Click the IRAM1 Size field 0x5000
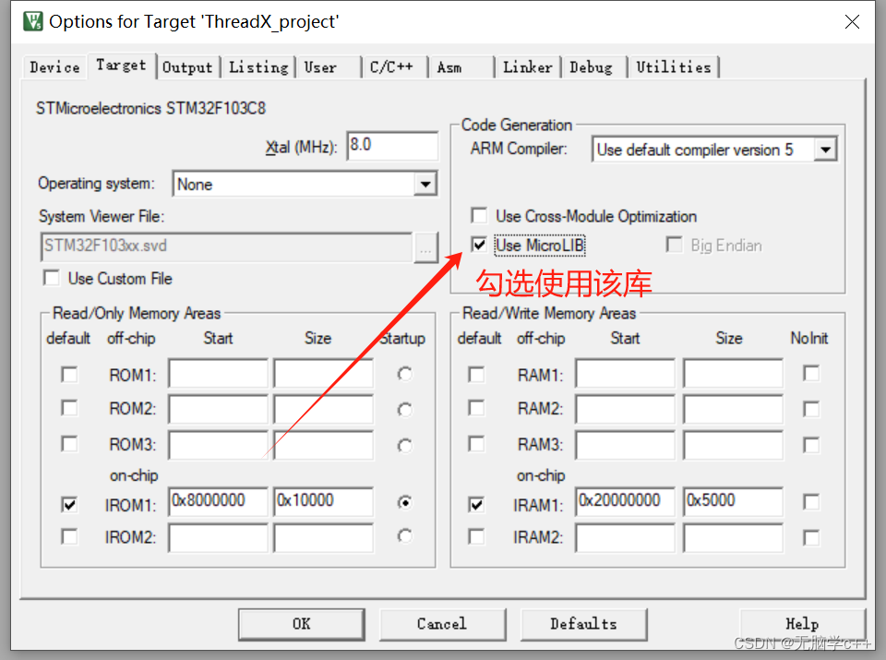The width and height of the screenshot is (886, 660). pos(733,502)
